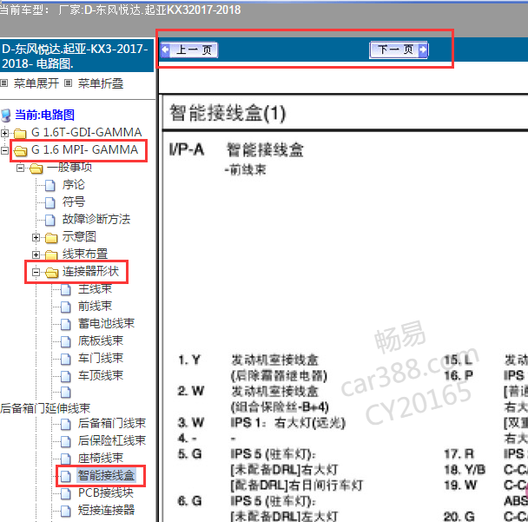This screenshot has width=528, height=522.
Task: Open the 符号 page
Action: (x=74, y=202)
